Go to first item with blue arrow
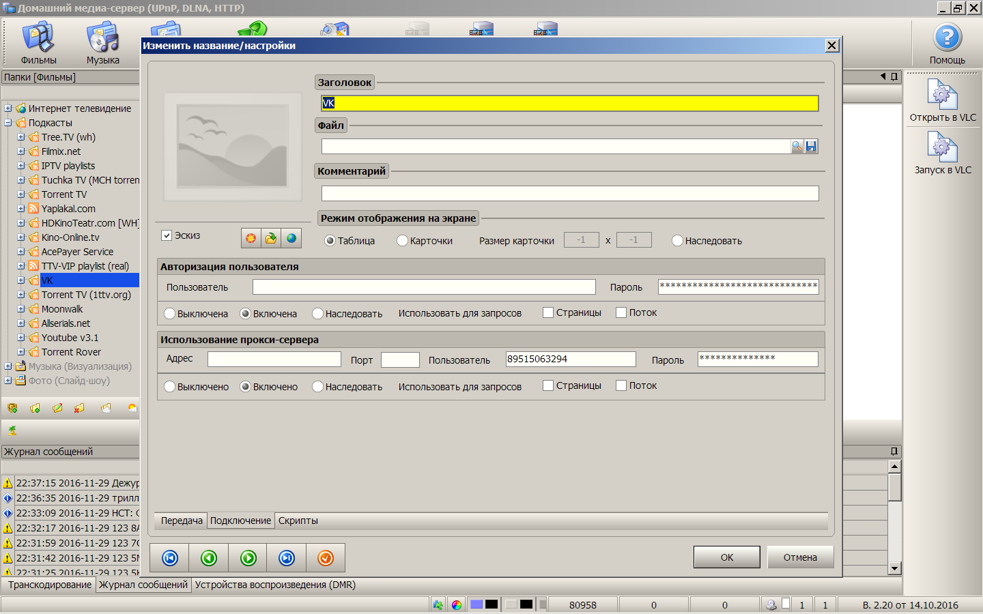 pos(170,558)
